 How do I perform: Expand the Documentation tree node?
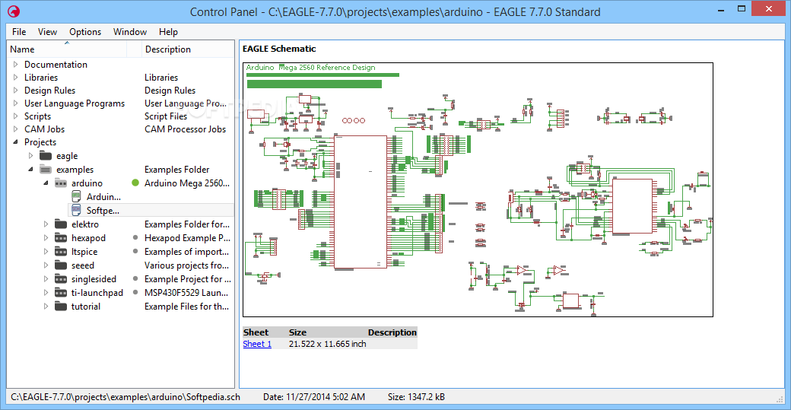click(x=15, y=64)
